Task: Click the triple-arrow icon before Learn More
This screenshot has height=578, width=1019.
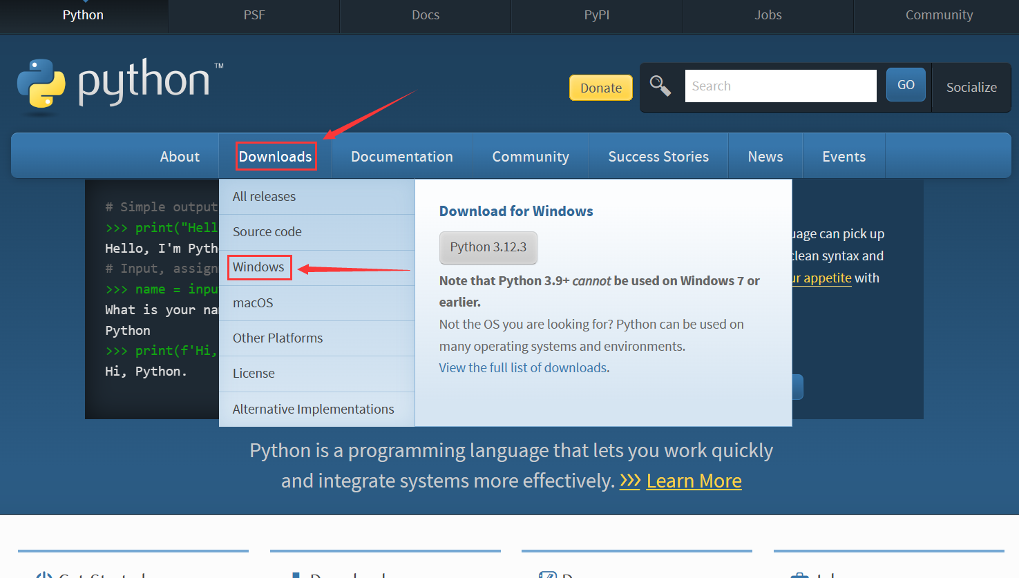Action: (x=629, y=481)
